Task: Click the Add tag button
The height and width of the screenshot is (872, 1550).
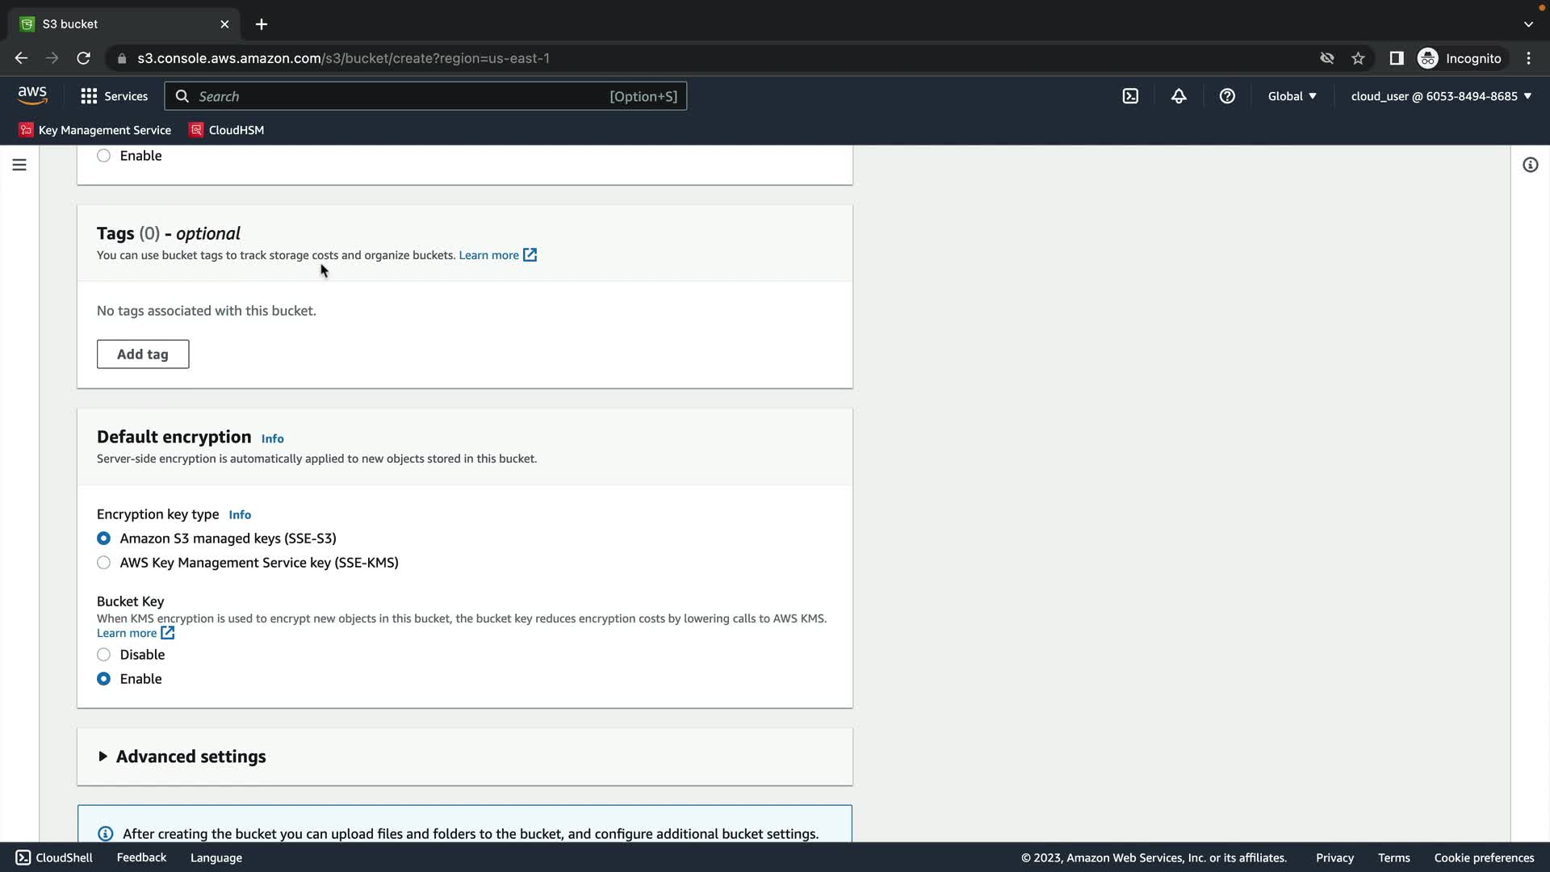Action: point(143,354)
